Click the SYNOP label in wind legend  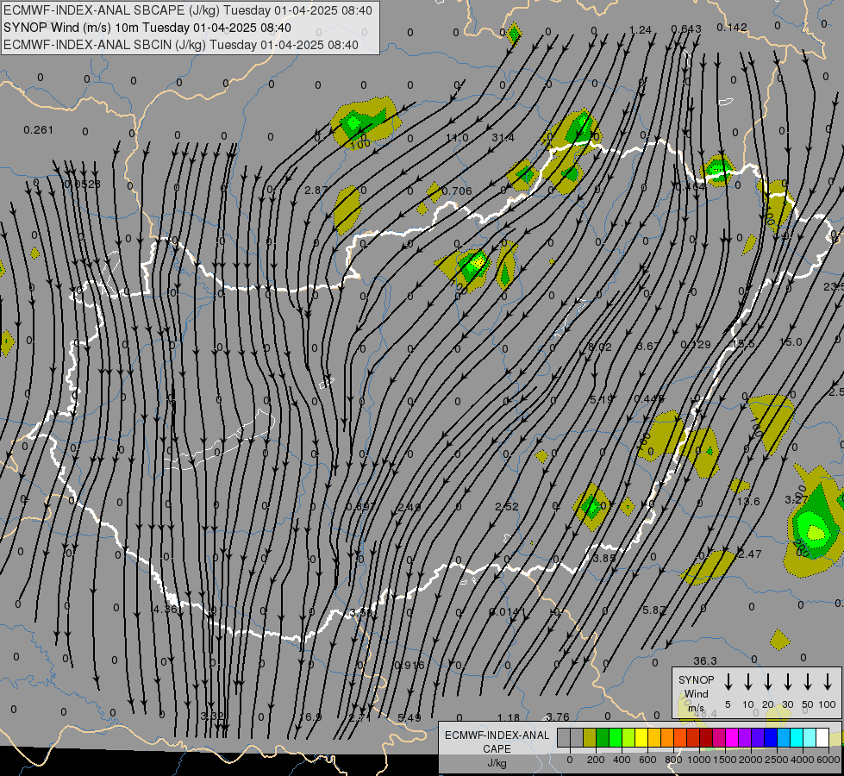[696, 679]
